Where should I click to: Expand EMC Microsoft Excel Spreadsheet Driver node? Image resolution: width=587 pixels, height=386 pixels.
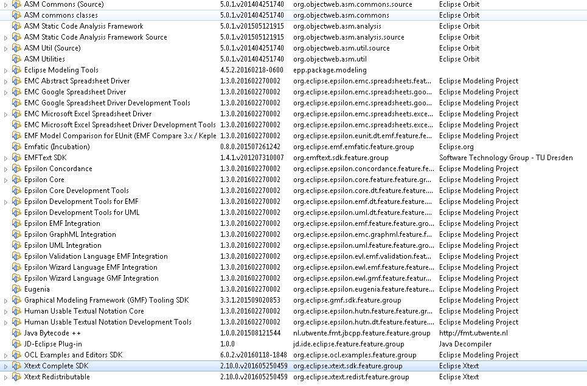click(5, 114)
